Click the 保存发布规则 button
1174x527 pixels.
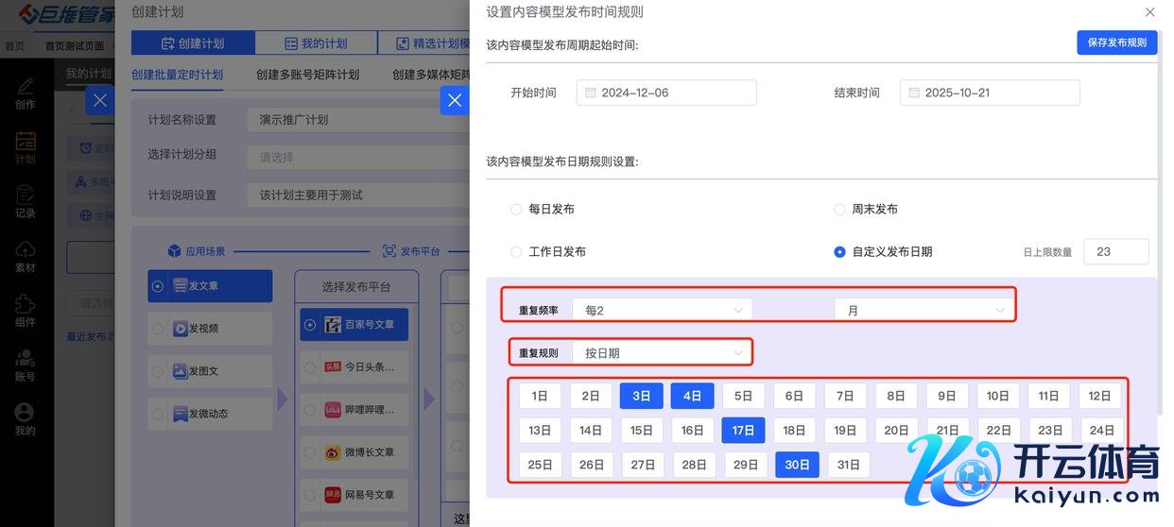[1116, 42]
